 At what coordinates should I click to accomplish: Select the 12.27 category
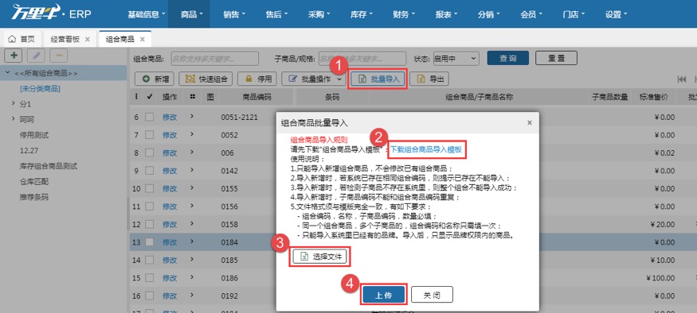click(29, 150)
